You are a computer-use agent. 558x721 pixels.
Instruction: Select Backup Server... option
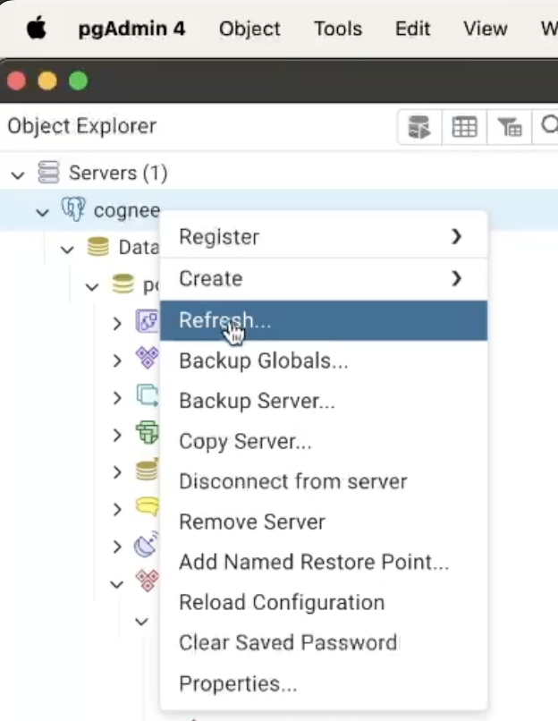click(323, 401)
